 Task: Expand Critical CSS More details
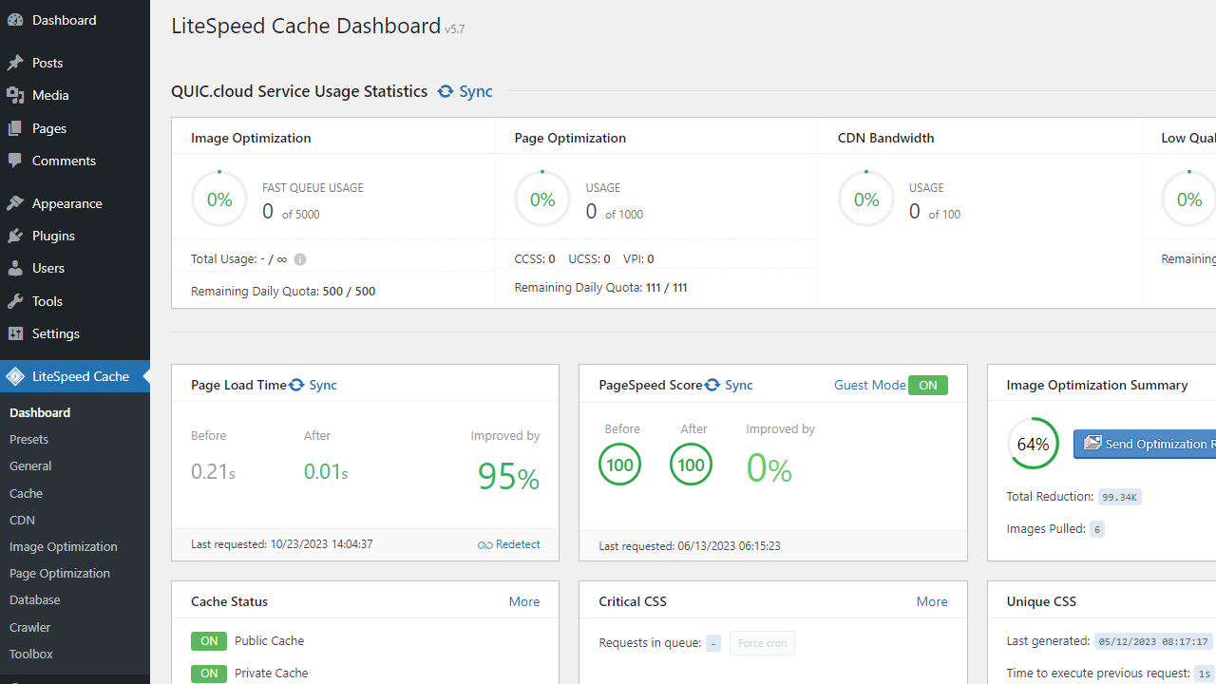[x=932, y=601]
